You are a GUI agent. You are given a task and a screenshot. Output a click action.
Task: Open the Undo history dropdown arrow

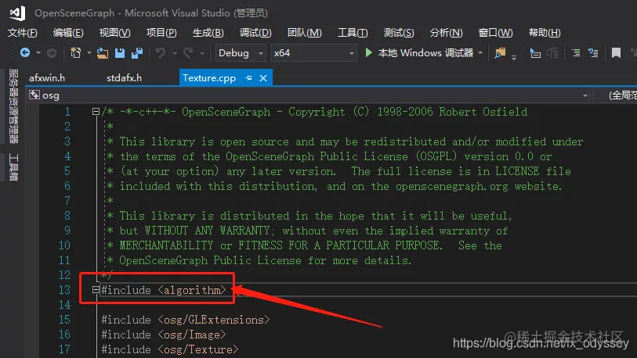(x=174, y=53)
